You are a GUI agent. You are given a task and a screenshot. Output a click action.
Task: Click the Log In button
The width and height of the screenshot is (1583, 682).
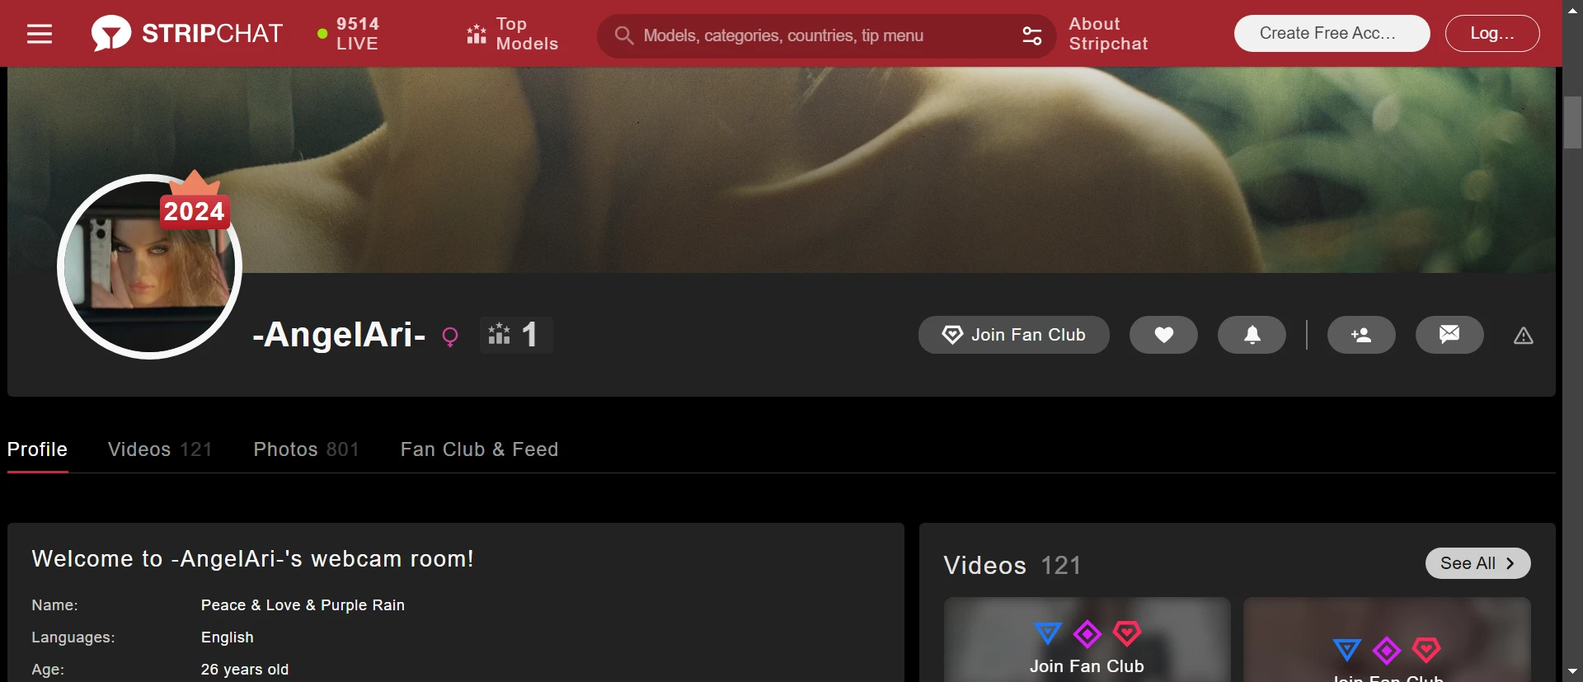tap(1492, 34)
